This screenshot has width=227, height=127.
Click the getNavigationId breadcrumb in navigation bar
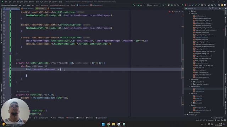point(96,5)
